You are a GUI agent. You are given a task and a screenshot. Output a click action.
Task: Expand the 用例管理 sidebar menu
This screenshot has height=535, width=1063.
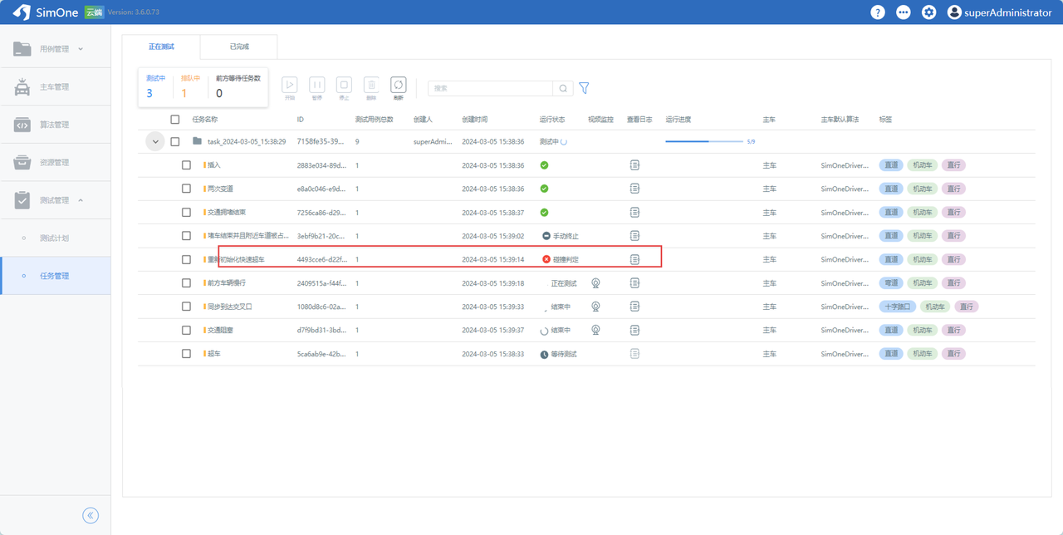point(55,49)
